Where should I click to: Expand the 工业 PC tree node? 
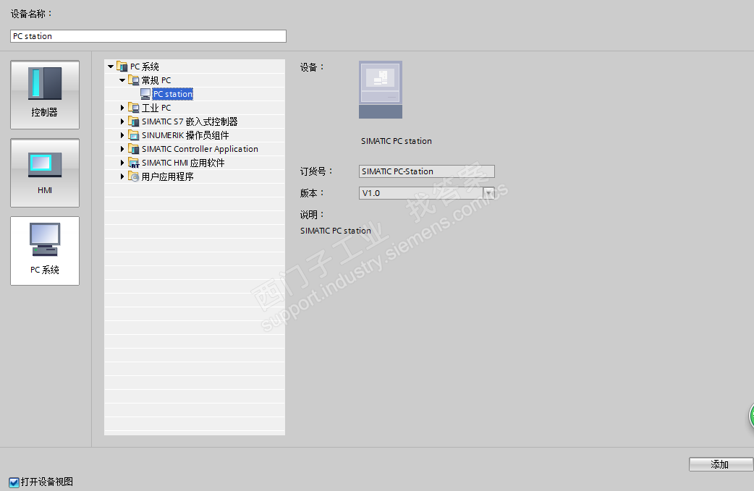click(122, 108)
